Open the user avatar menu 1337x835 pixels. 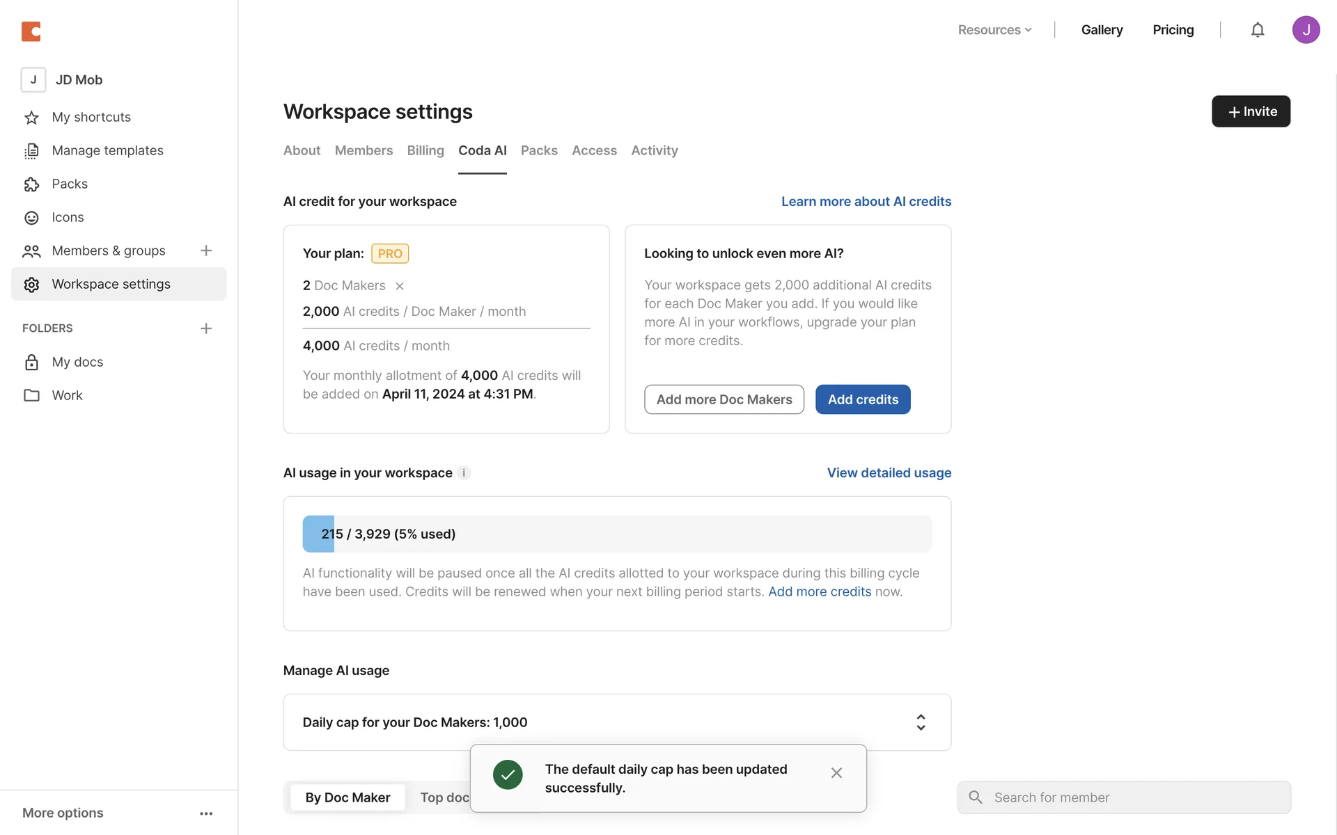point(1306,30)
